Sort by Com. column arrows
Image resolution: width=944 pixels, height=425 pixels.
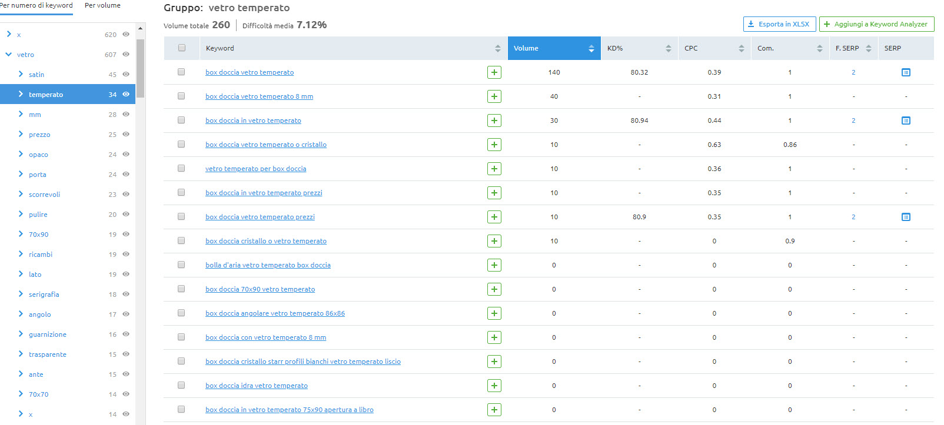coord(820,48)
